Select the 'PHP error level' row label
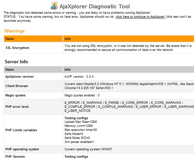Image resolution: width=194 pixels, height=159 pixels. 17,107
